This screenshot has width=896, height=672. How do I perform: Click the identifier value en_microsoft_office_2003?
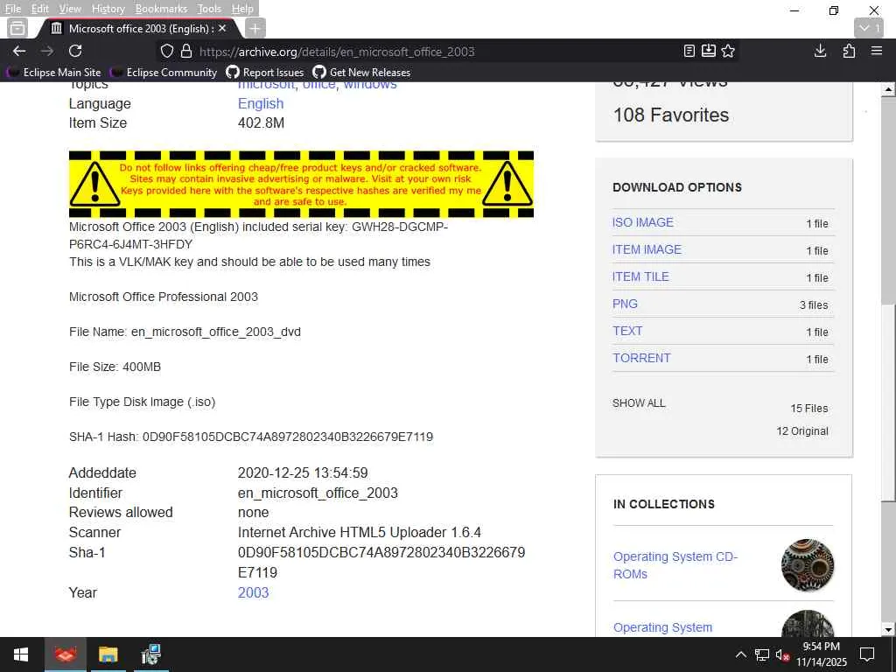pos(318,493)
